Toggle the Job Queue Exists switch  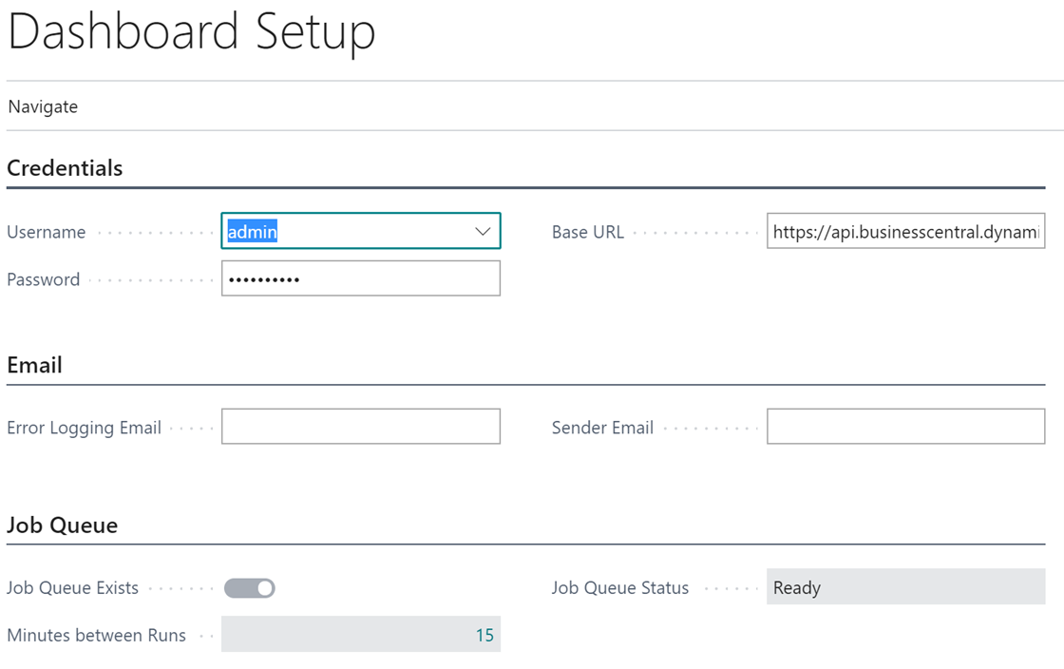coord(250,588)
